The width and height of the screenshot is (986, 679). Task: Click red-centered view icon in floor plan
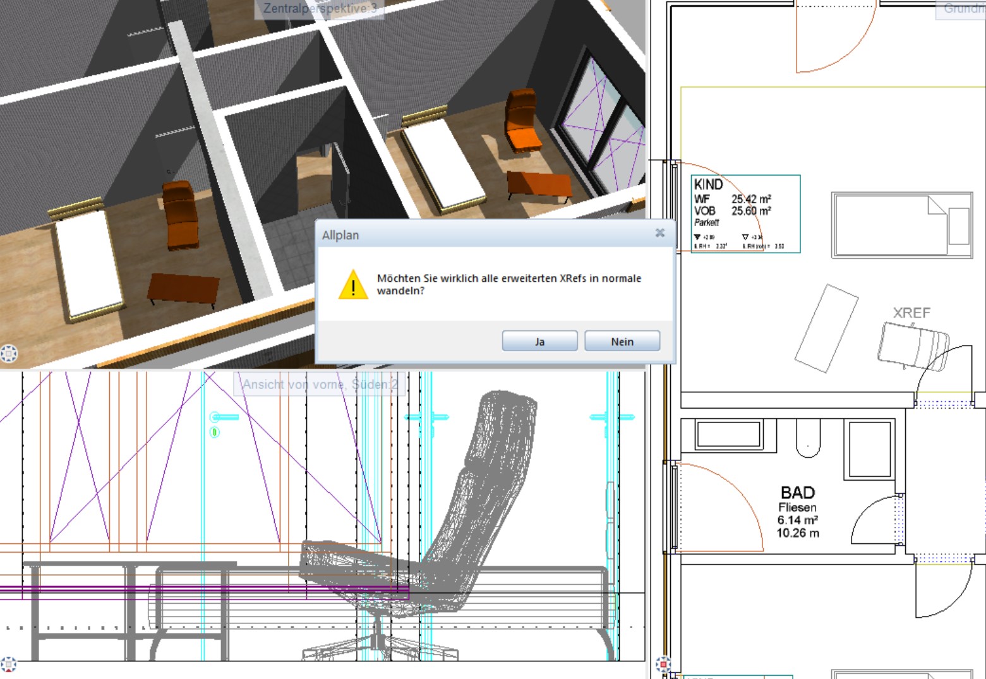(663, 664)
